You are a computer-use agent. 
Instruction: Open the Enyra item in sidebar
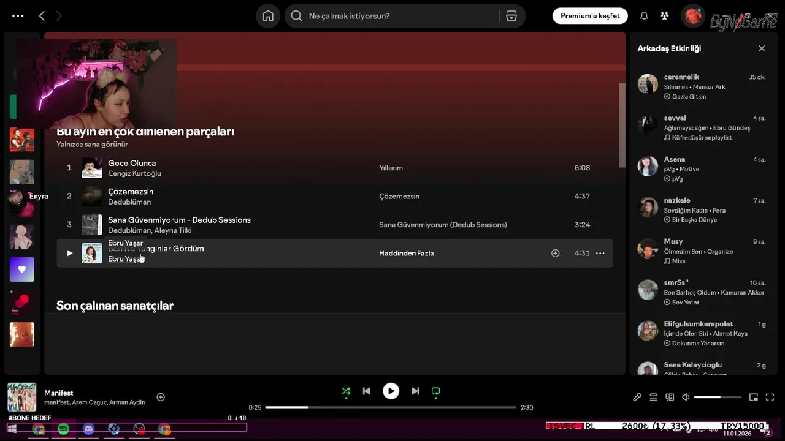[21, 204]
